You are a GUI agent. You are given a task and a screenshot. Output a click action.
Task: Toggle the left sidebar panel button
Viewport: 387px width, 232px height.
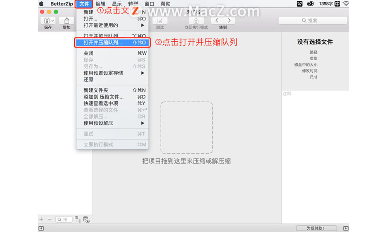(41, 228)
